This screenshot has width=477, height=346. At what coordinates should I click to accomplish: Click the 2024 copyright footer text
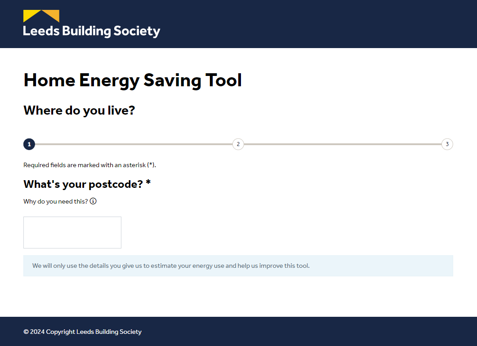tap(83, 332)
